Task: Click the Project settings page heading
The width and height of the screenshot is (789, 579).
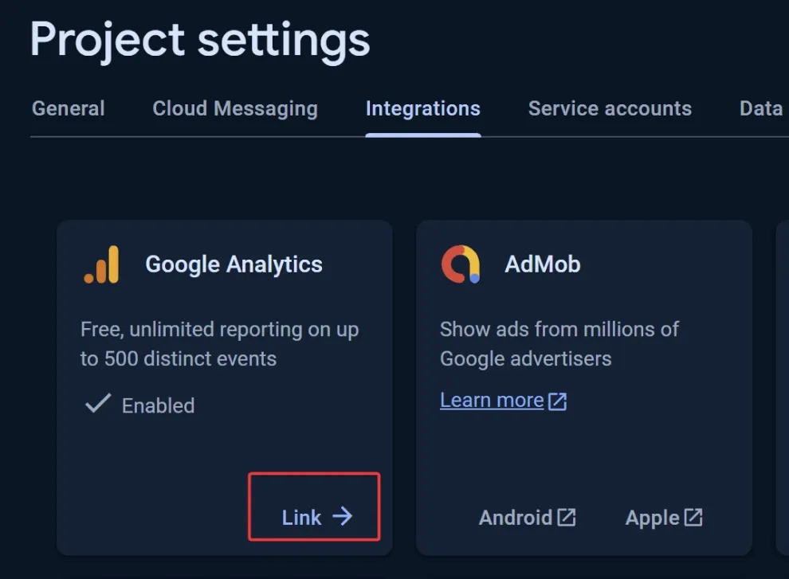Action: click(x=200, y=41)
